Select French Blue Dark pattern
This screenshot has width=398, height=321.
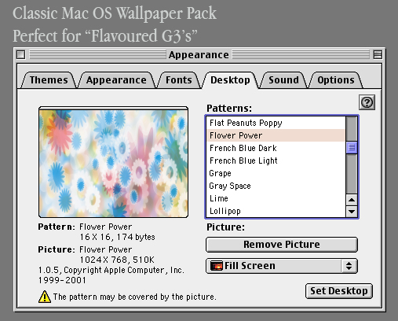(276, 148)
